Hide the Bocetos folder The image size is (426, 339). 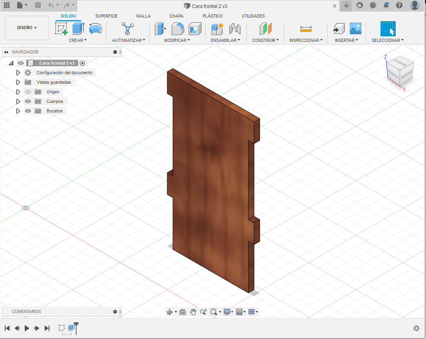(x=28, y=111)
